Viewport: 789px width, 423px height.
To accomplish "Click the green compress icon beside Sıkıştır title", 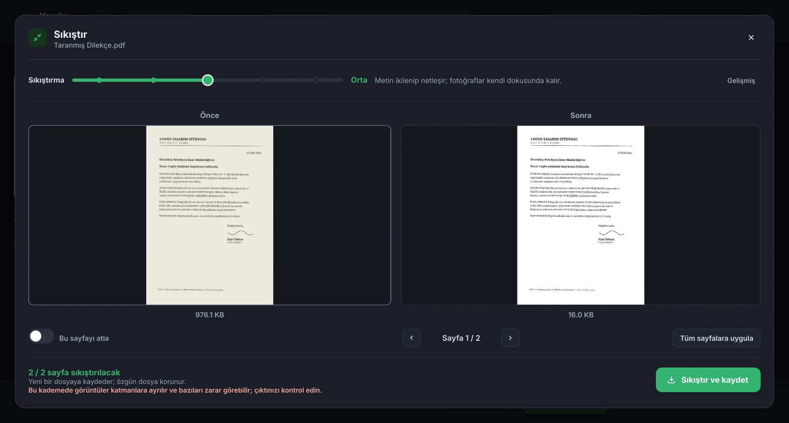I will [37, 38].
